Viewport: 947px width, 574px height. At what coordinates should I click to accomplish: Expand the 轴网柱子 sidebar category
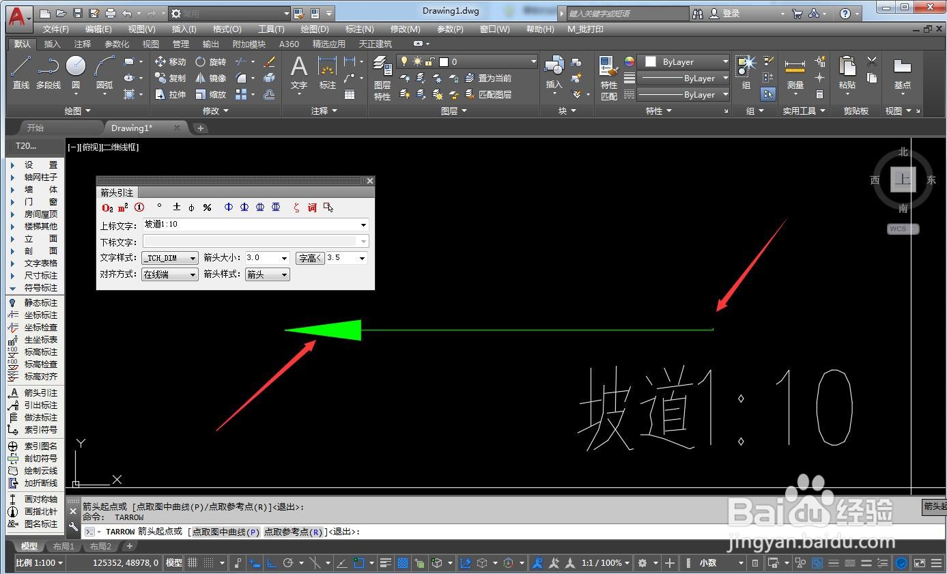(x=33, y=177)
